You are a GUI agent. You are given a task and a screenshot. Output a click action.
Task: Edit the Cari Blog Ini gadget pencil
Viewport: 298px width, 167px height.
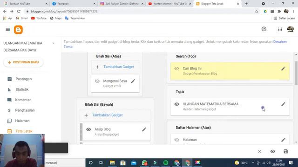click(283, 69)
